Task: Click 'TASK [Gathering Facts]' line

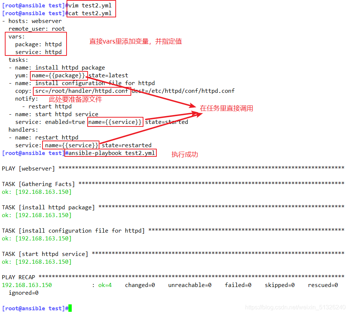Action: [x=173, y=184]
